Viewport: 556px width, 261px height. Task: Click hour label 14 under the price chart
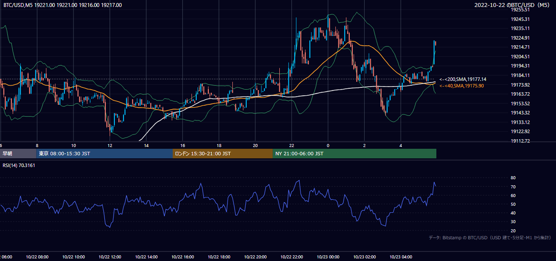(147, 146)
